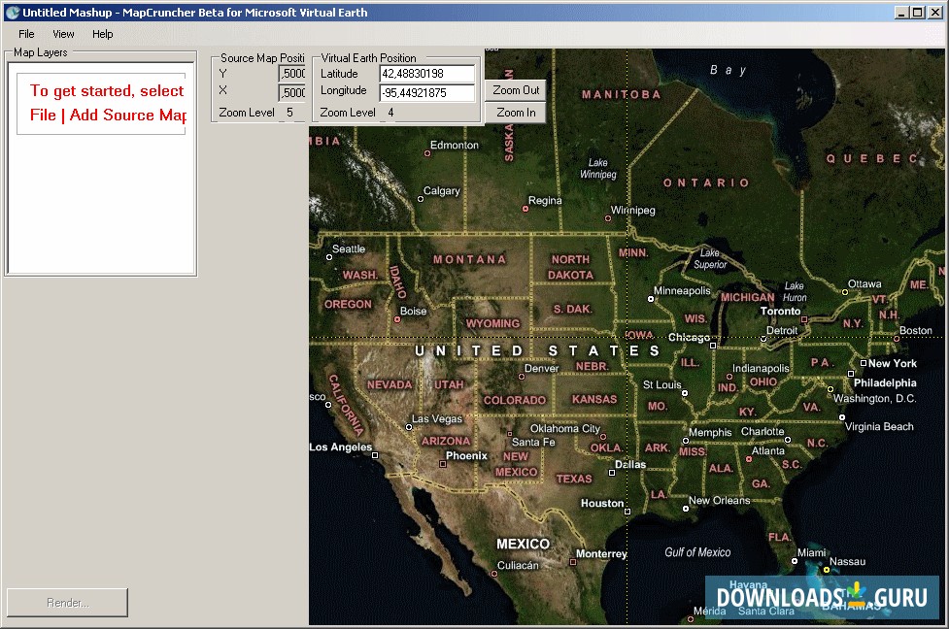Click the Virtual Earth Position label

(368, 58)
